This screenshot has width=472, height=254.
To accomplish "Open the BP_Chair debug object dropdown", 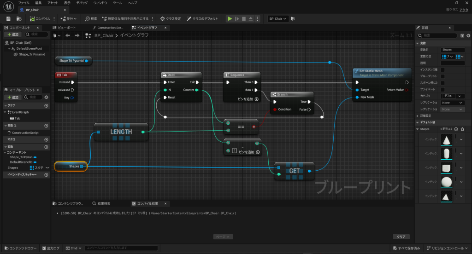I will [x=278, y=19].
